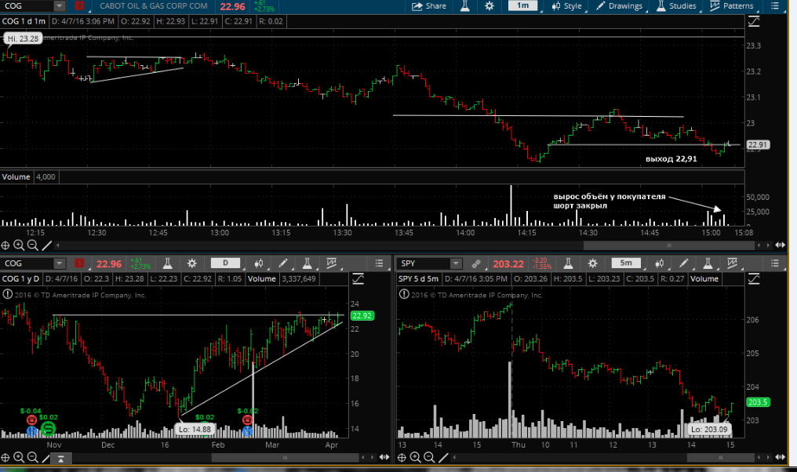Open drawings pencil icon in COG daily chart
The height and width of the screenshot is (472, 797).
282,263
